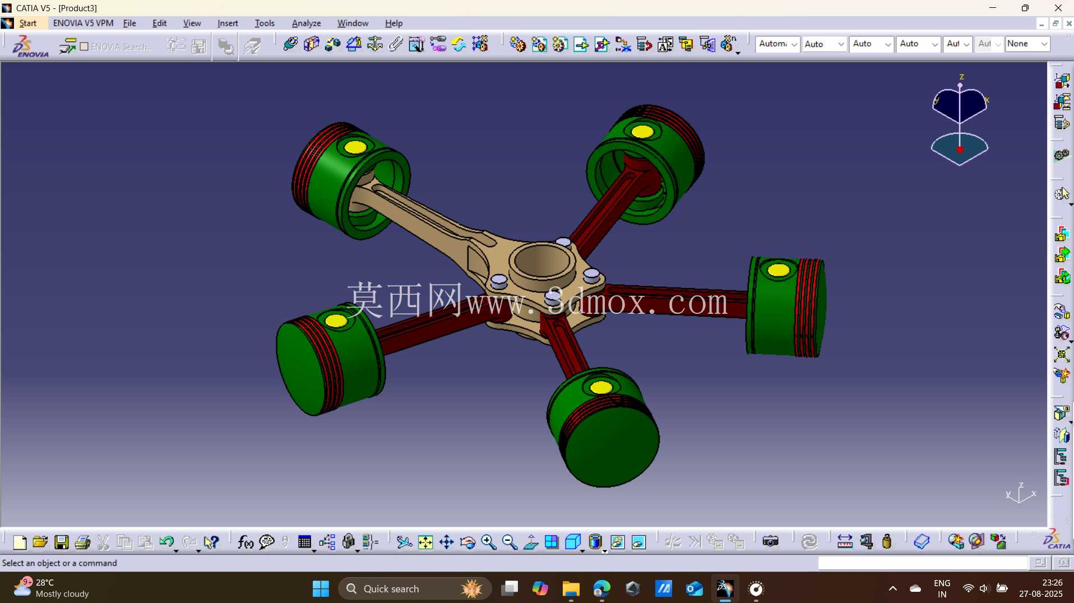The height and width of the screenshot is (603, 1074).
Task: Click the Update All icon
Action: (809, 541)
